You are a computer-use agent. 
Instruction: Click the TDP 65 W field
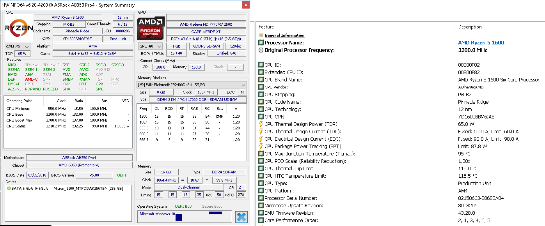[23, 53]
